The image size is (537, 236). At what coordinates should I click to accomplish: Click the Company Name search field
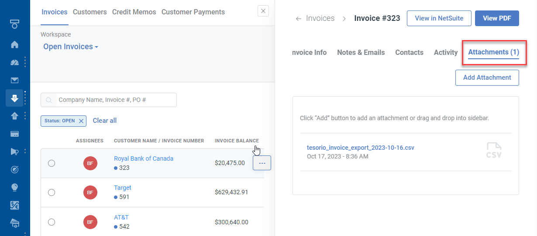[x=116, y=100]
